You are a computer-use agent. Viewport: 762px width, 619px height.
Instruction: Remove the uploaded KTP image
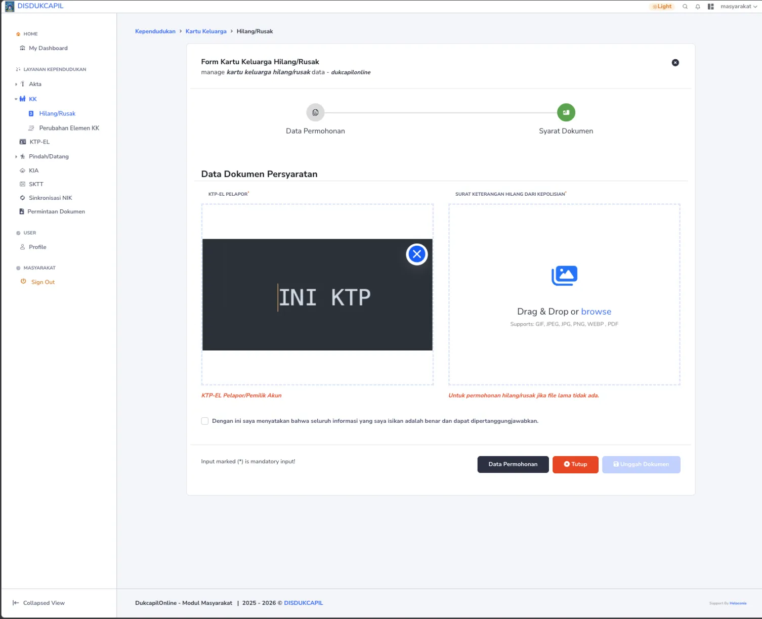[417, 254]
